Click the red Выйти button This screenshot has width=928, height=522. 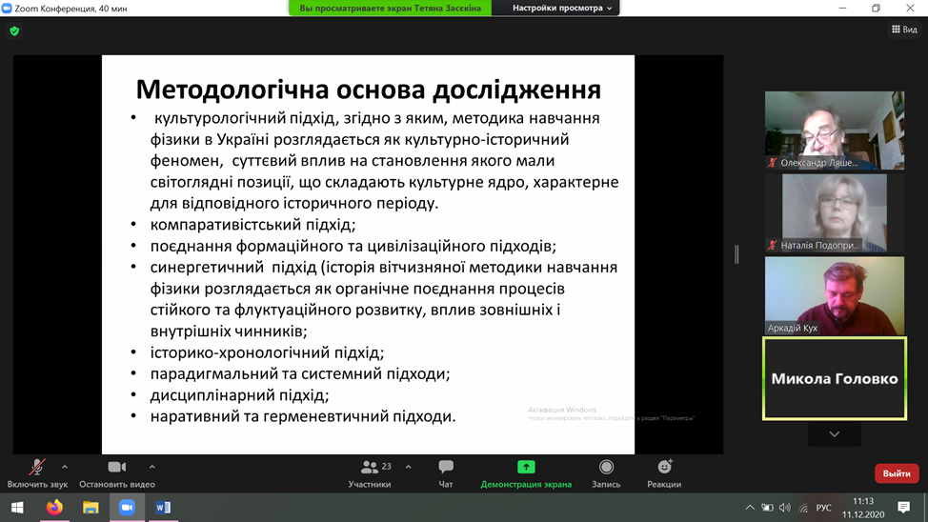(x=897, y=473)
